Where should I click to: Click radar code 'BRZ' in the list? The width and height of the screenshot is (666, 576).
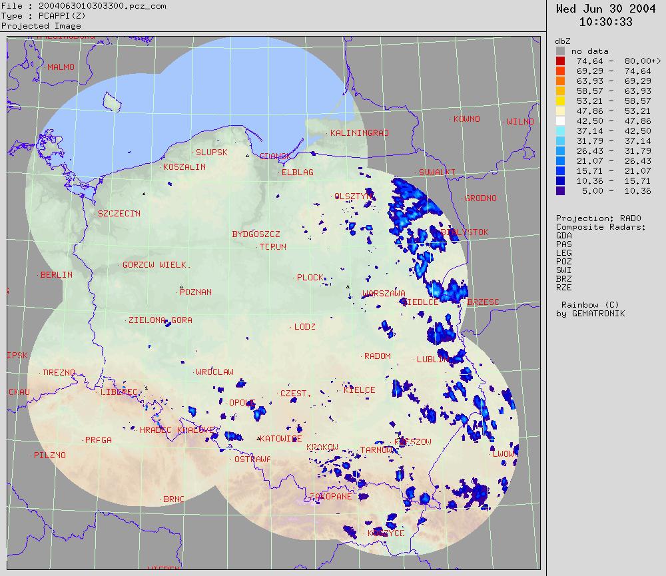[x=564, y=278]
